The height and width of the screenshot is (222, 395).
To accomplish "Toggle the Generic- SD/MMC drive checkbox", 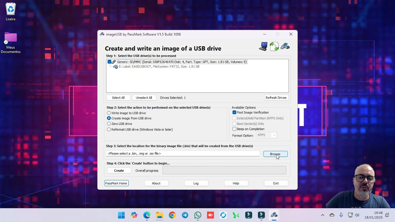I will point(110,62).
